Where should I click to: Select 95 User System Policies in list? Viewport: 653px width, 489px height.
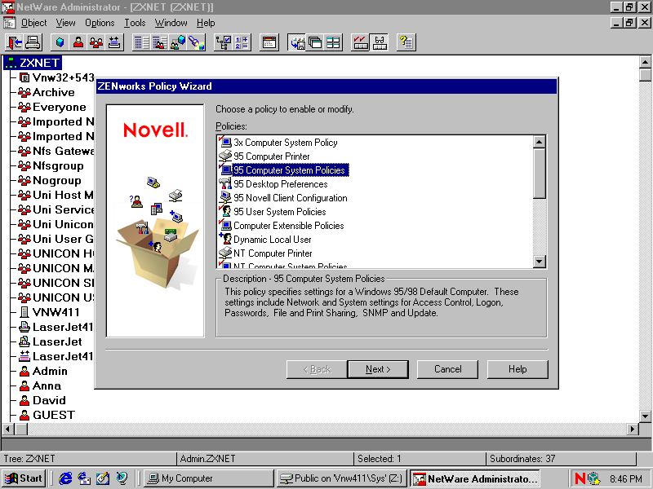coord(279,212)
